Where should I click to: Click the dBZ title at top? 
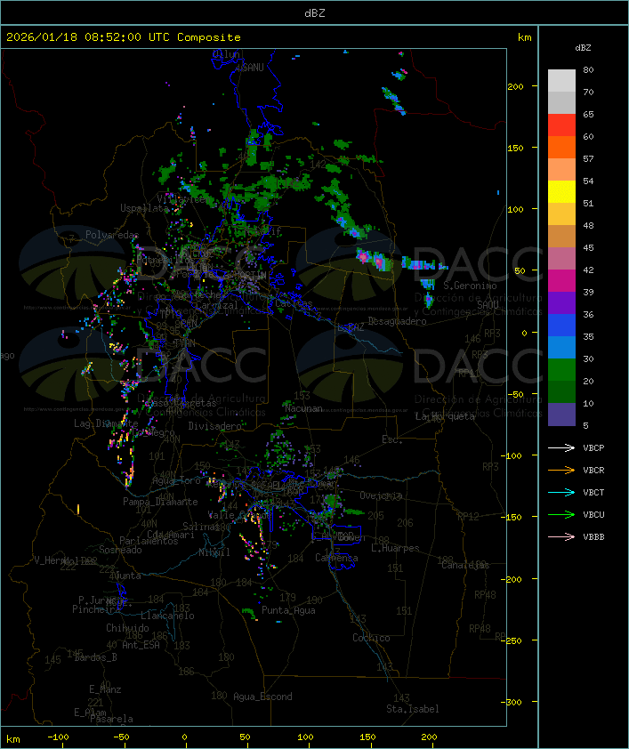point(314,13)
